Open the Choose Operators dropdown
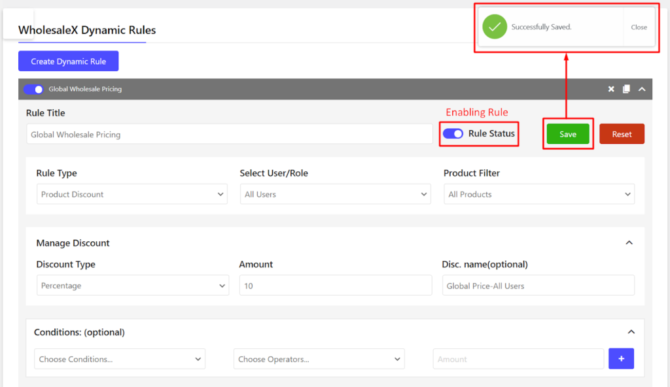Viewport: 670px width, 387px height. pos(319,359)
